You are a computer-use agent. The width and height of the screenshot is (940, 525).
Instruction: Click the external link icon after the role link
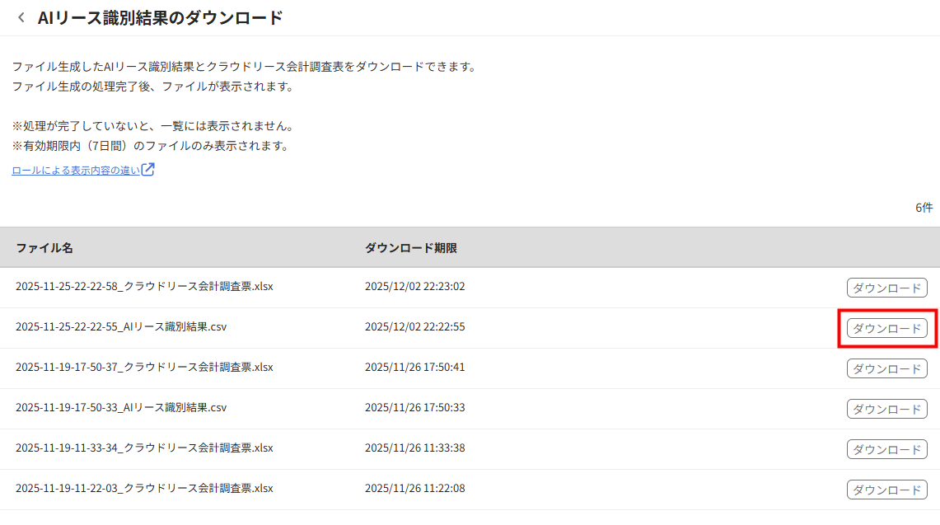pos(148,170)
